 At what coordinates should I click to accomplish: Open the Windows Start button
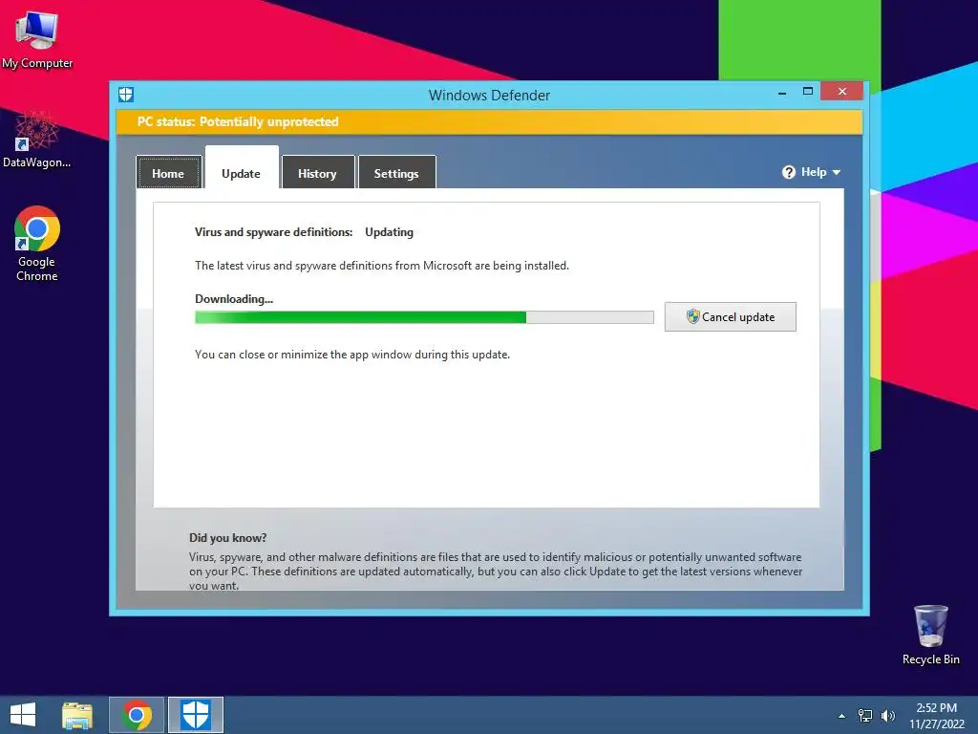click(x=23, y=715)
